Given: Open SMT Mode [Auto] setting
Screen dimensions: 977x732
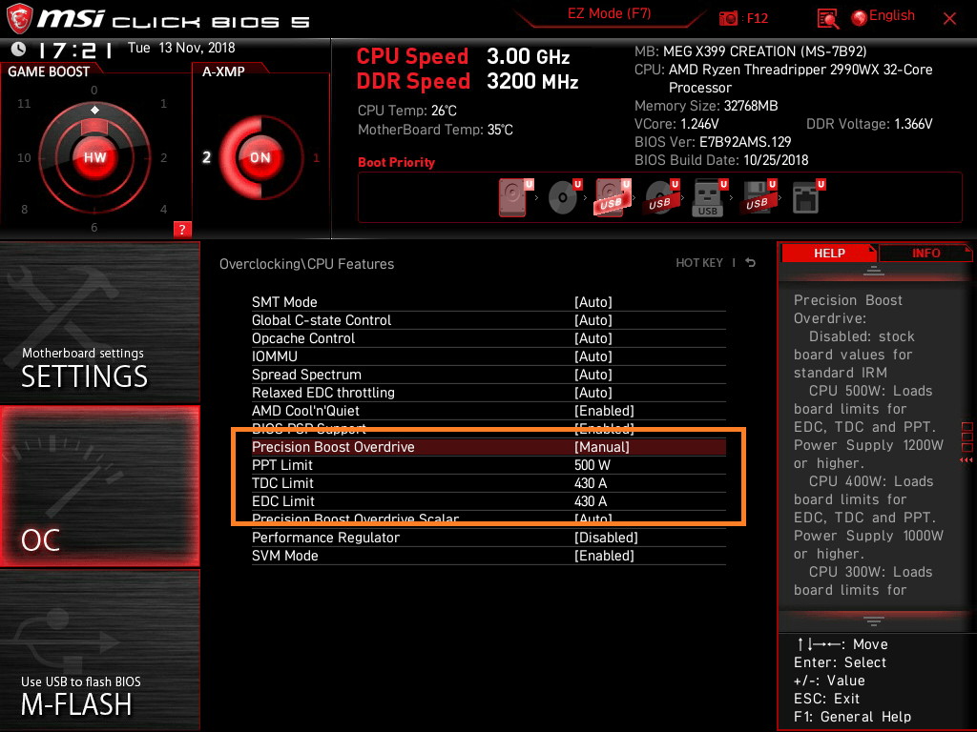Looking at the screenshot, I should (x=488, y=302).
